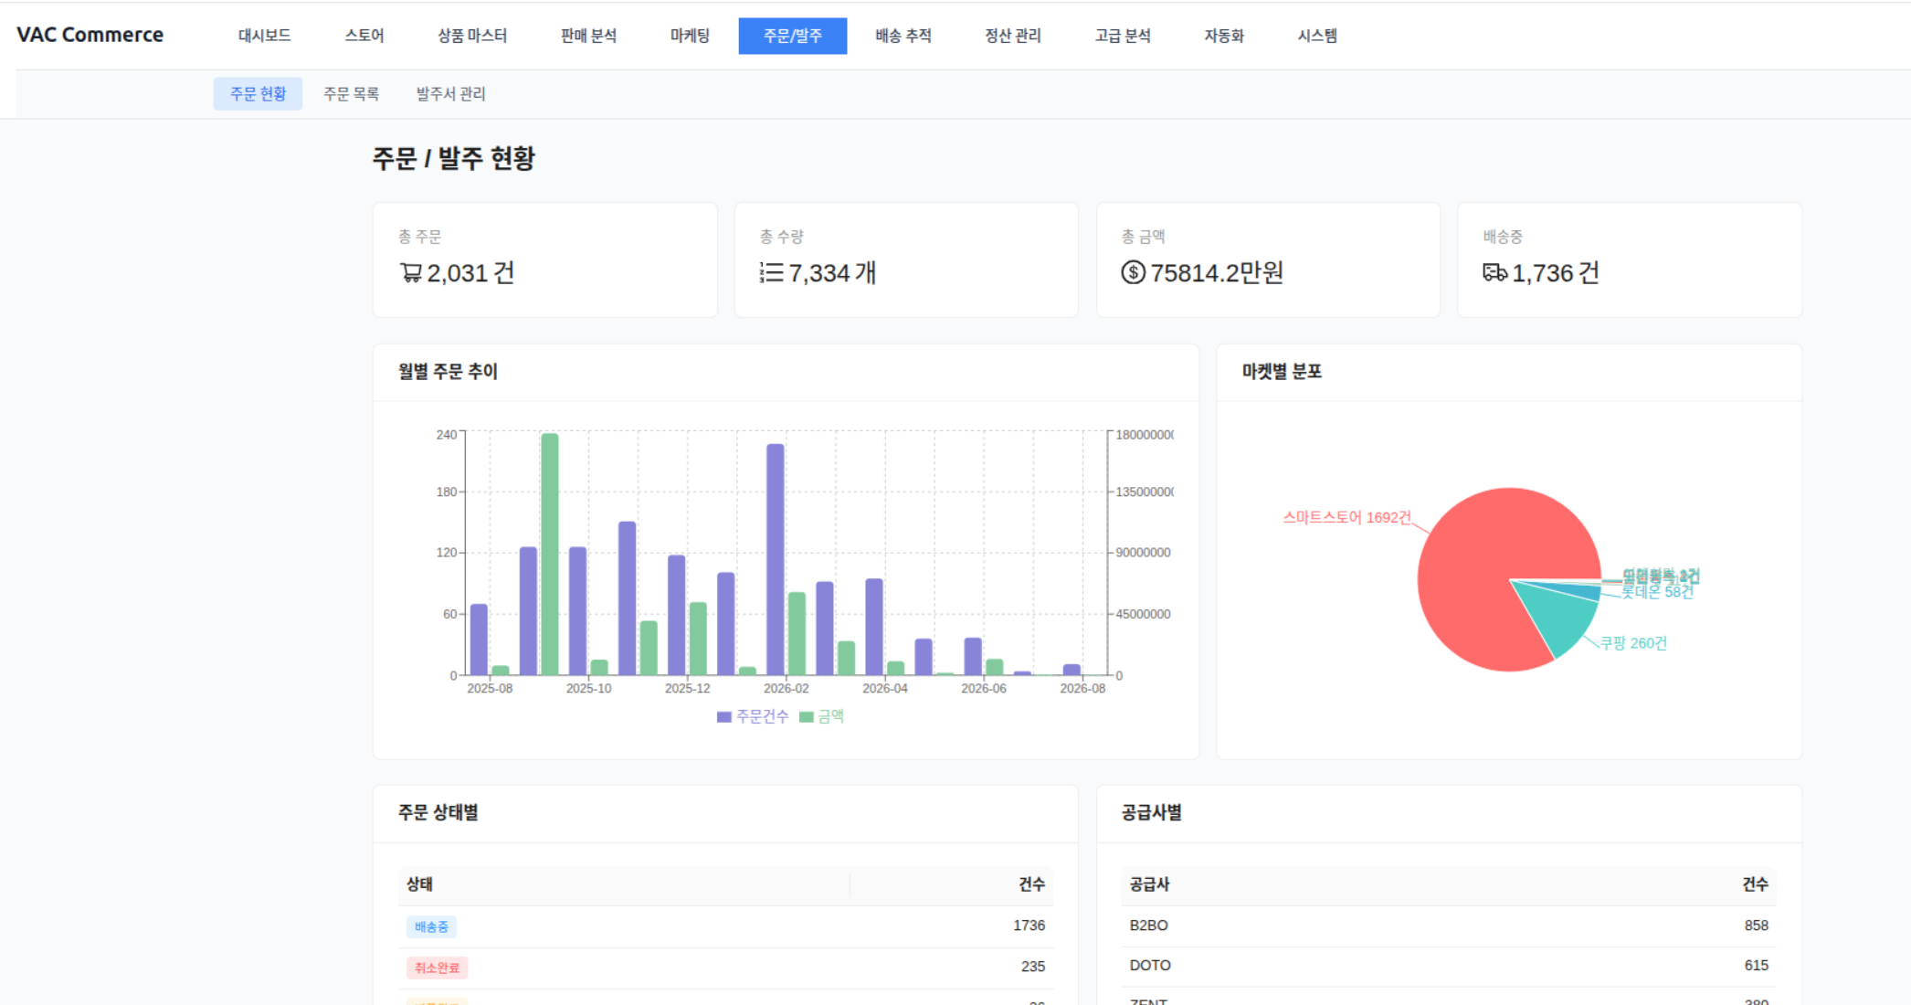Select the active 주문/발주 menu

[x=793, y=36]
